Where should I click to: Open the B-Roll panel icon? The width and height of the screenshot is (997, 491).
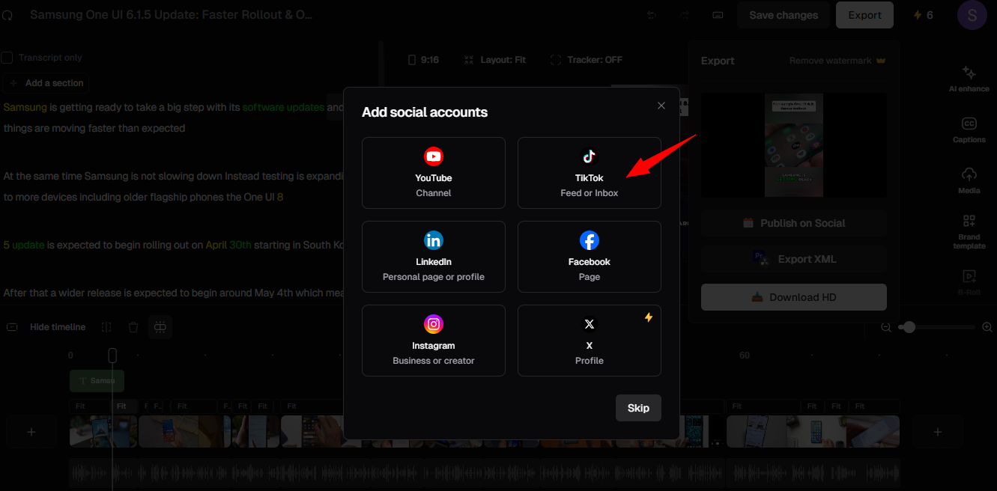coord(969,282)
